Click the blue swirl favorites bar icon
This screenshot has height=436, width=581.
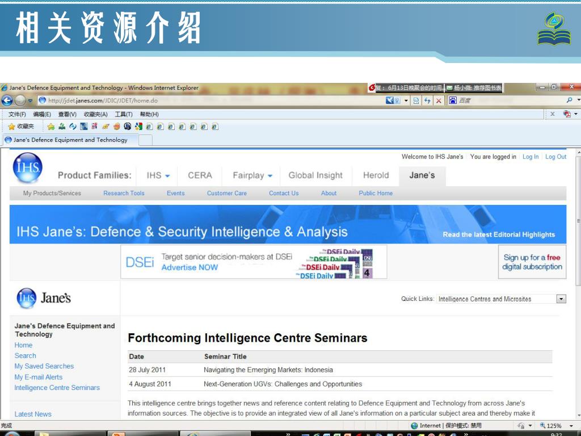[73, 127]
